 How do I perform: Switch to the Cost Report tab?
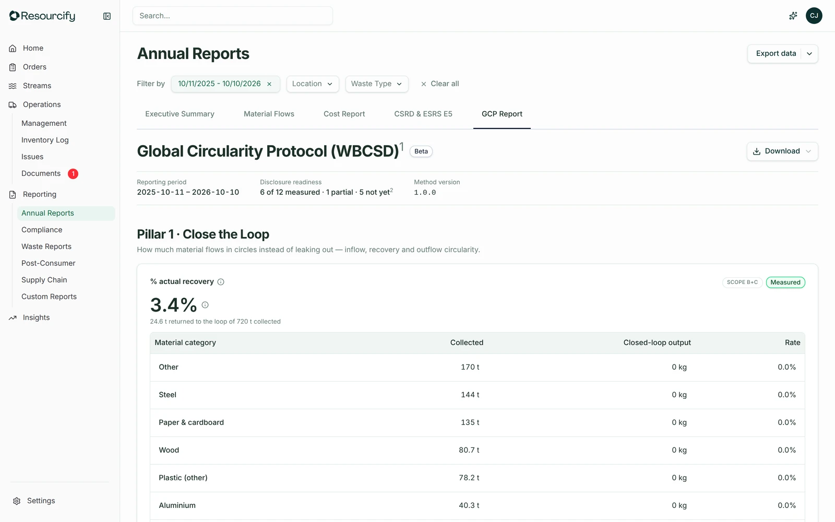click(x=344, y=114)
